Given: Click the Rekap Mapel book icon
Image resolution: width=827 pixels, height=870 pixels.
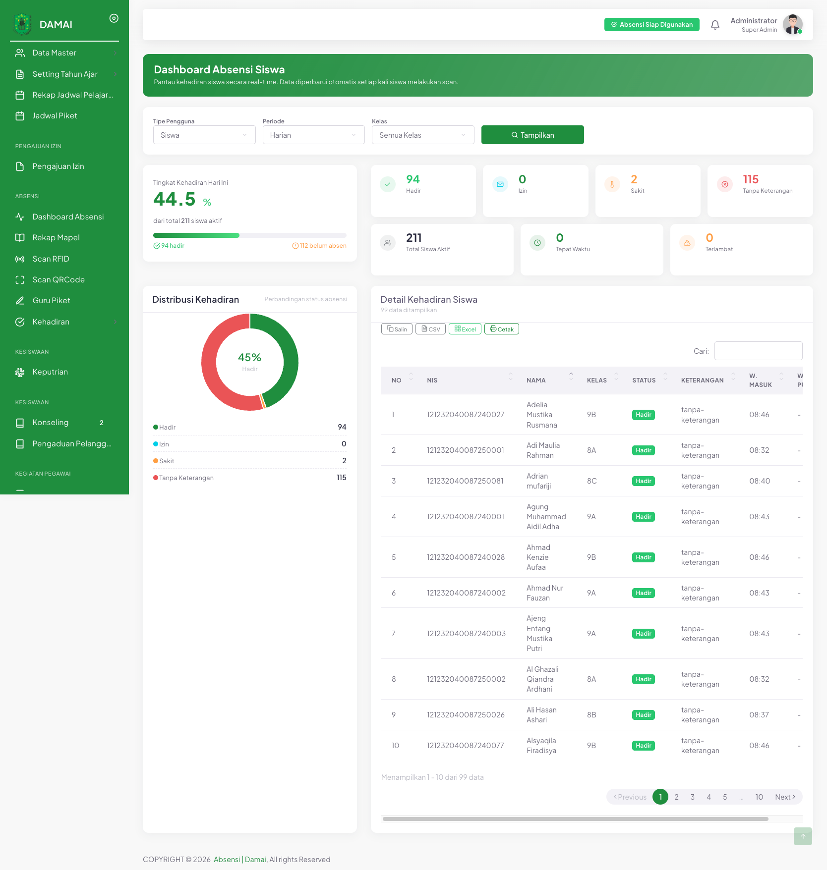Looking at the screenshot, I should tap(20, 238).
